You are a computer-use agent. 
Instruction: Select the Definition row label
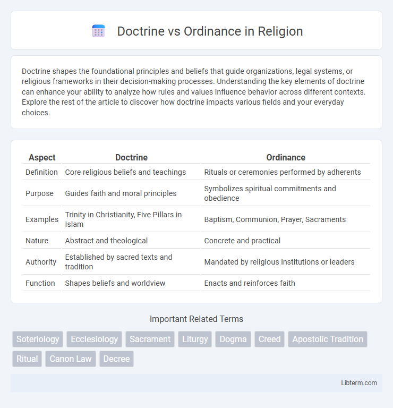click(x=41, y=172)
